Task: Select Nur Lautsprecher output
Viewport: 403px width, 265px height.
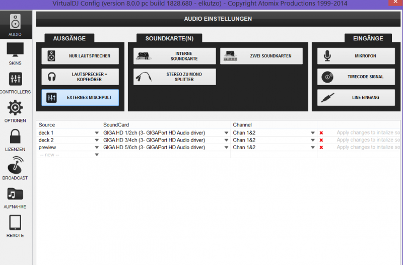Action: click(80, 56)
